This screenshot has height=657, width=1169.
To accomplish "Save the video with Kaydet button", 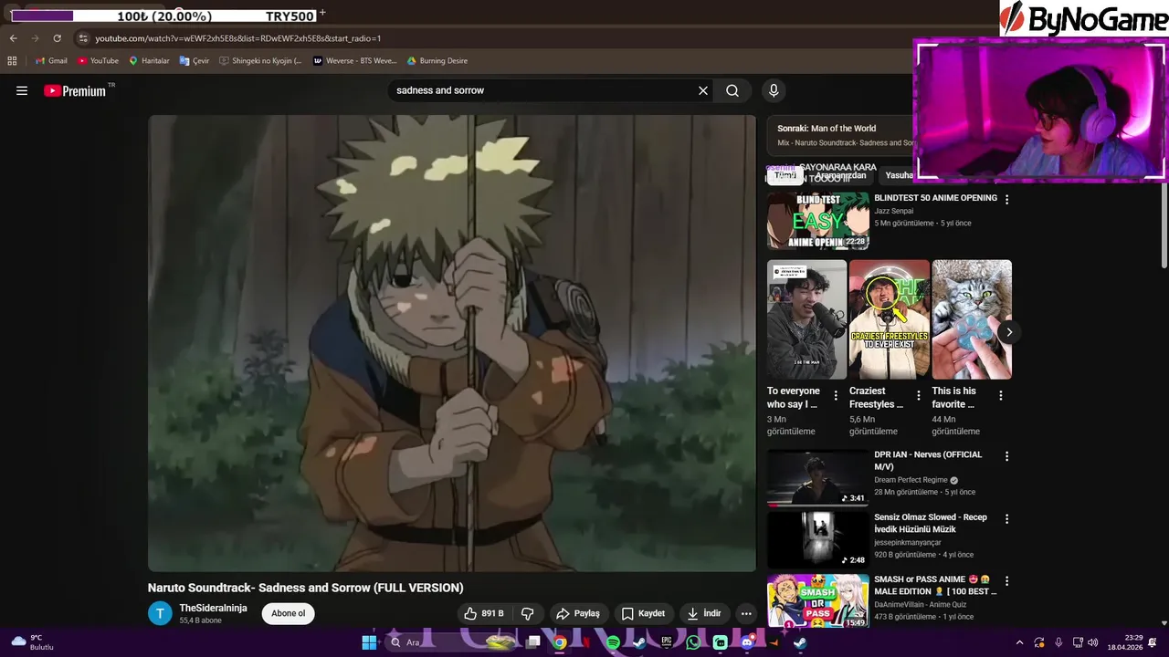I will click(643, 613).
